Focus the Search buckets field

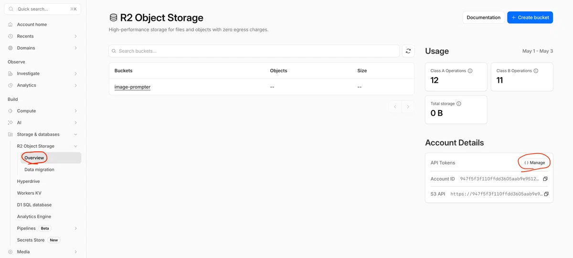pyautogui.click(x=254, y=51)
